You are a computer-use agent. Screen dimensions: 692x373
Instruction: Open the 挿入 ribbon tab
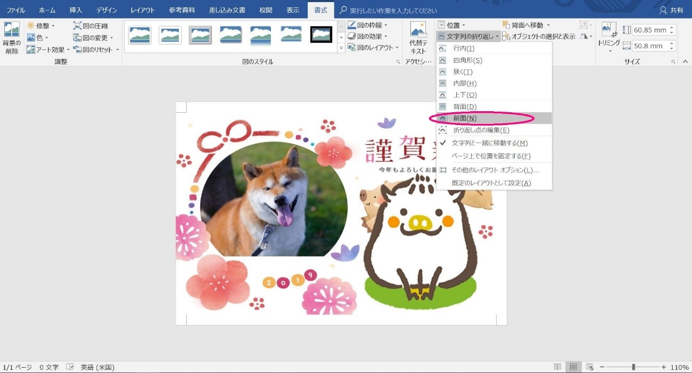pyautogui.click(x=76, y=10)
